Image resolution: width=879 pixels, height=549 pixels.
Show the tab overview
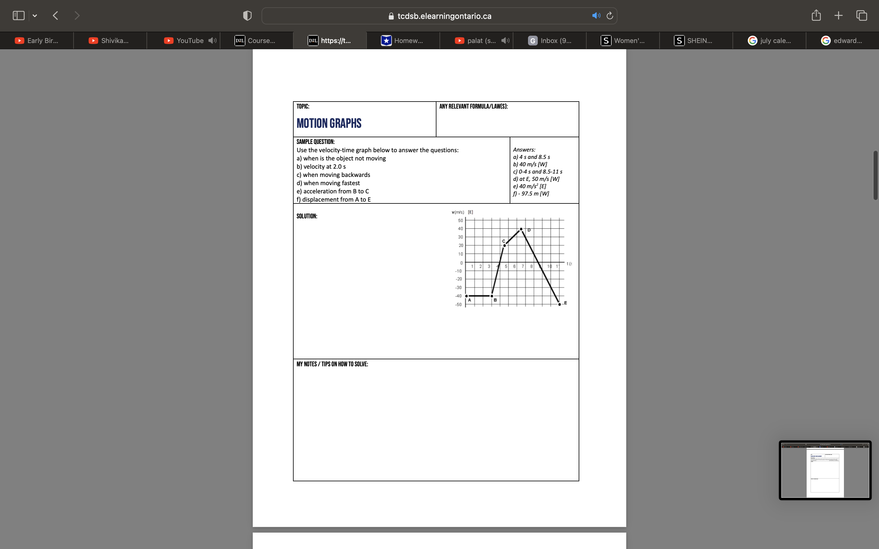pyautogui.click(x=861, y=15)
